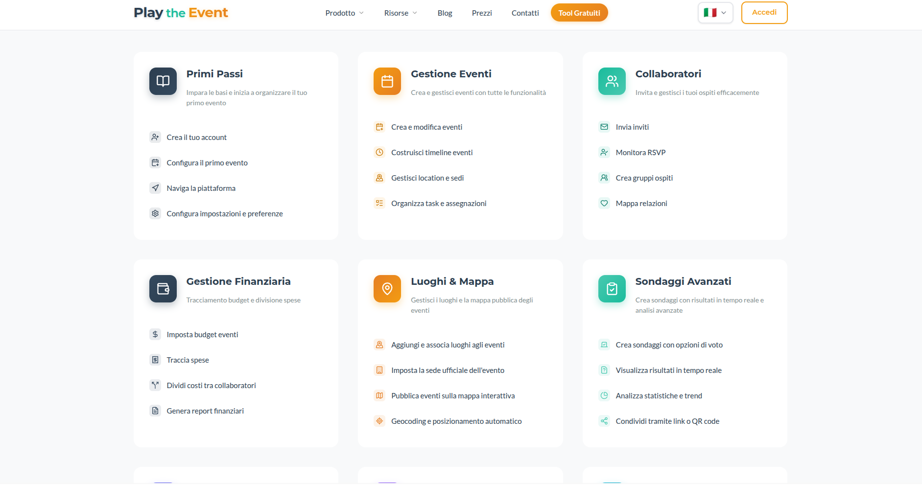Click the Gestione Finanziaria heading
This screenshot has height=485, width=922.
(238, 281)
